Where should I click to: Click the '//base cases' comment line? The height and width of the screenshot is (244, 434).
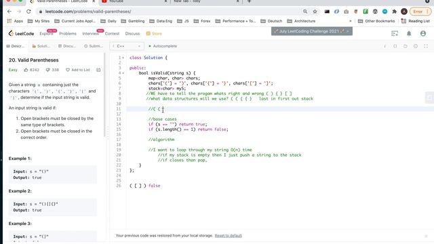click(162, 119)
